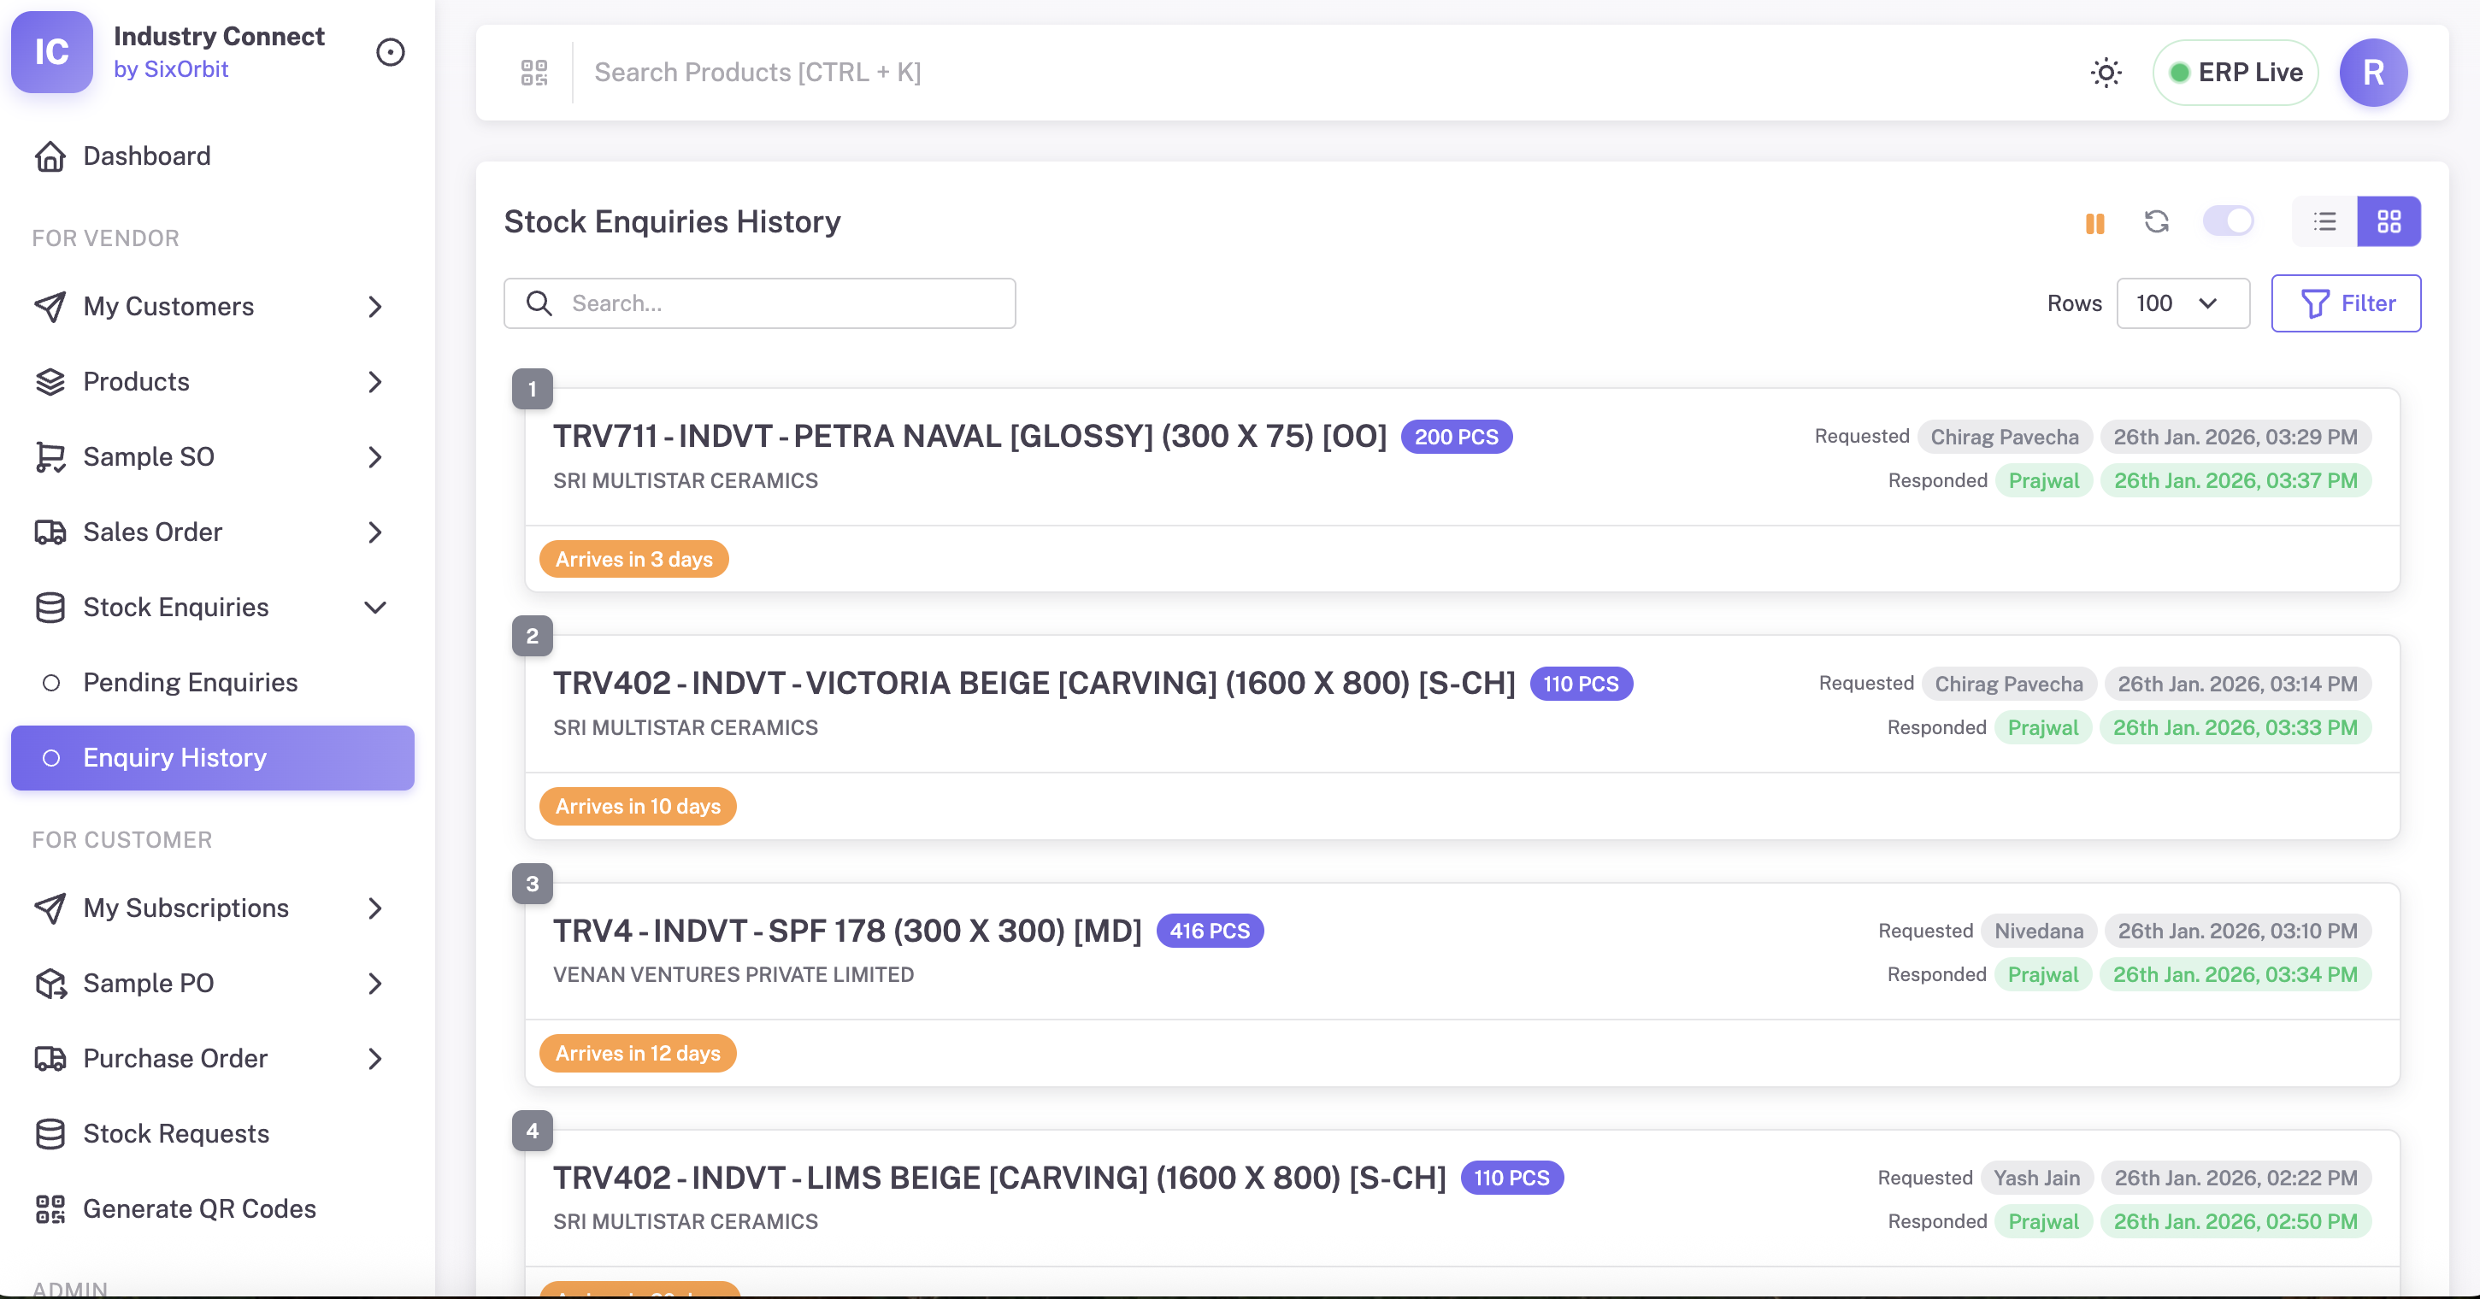Viewport: 2480px width, 1299px height.
Task: Click the QR code scanner icon in search bar
Action: [533, 72]
